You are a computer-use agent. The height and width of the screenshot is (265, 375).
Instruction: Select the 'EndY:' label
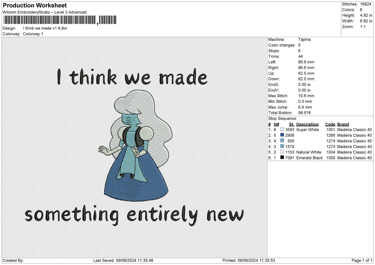[x=274, y=90]
